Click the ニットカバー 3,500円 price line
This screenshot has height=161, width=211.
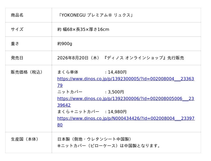pyautogui.click(x=90, y=92)
